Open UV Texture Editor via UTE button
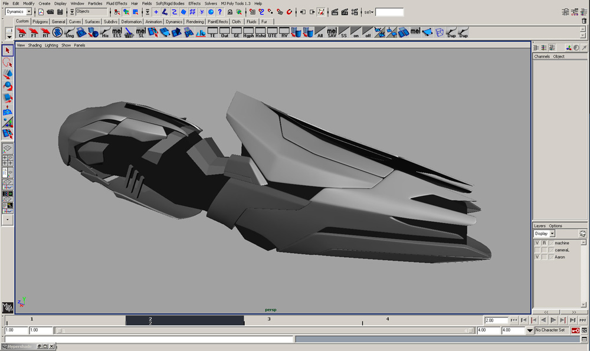 [x=273, y=32]
